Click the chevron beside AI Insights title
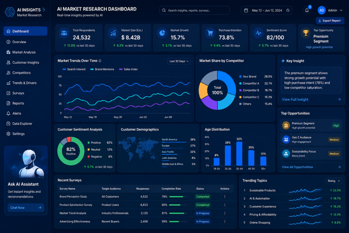Screen dimensions: 349x233 44,10
